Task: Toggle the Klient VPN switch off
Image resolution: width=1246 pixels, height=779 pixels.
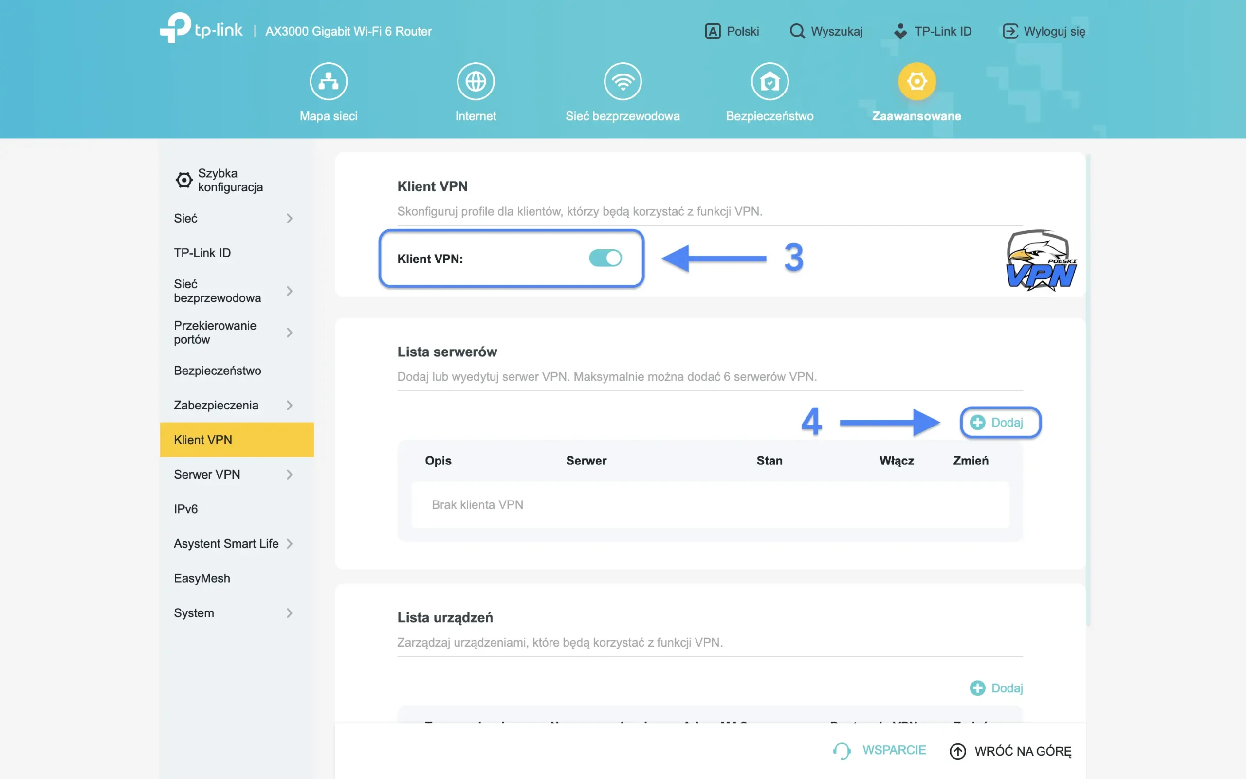Action: (x=605, y=258)
